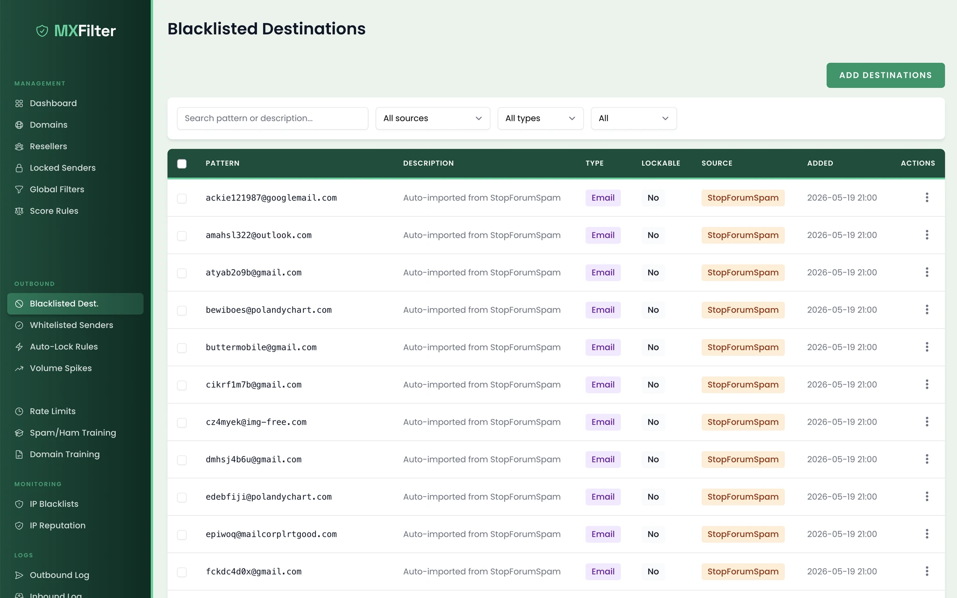Image resolution: width=957 pixels, height=598 pixels.
Task: Click the Pattern column header
Action: tap(222, 163)
